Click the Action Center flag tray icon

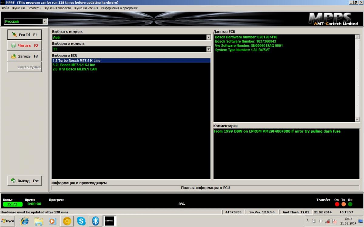(334, 221)
